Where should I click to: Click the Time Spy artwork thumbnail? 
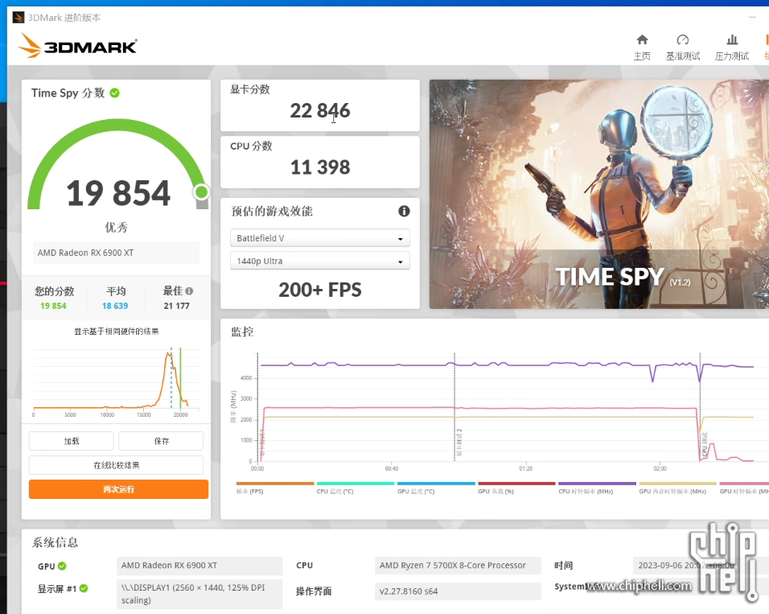coord(598,195)
